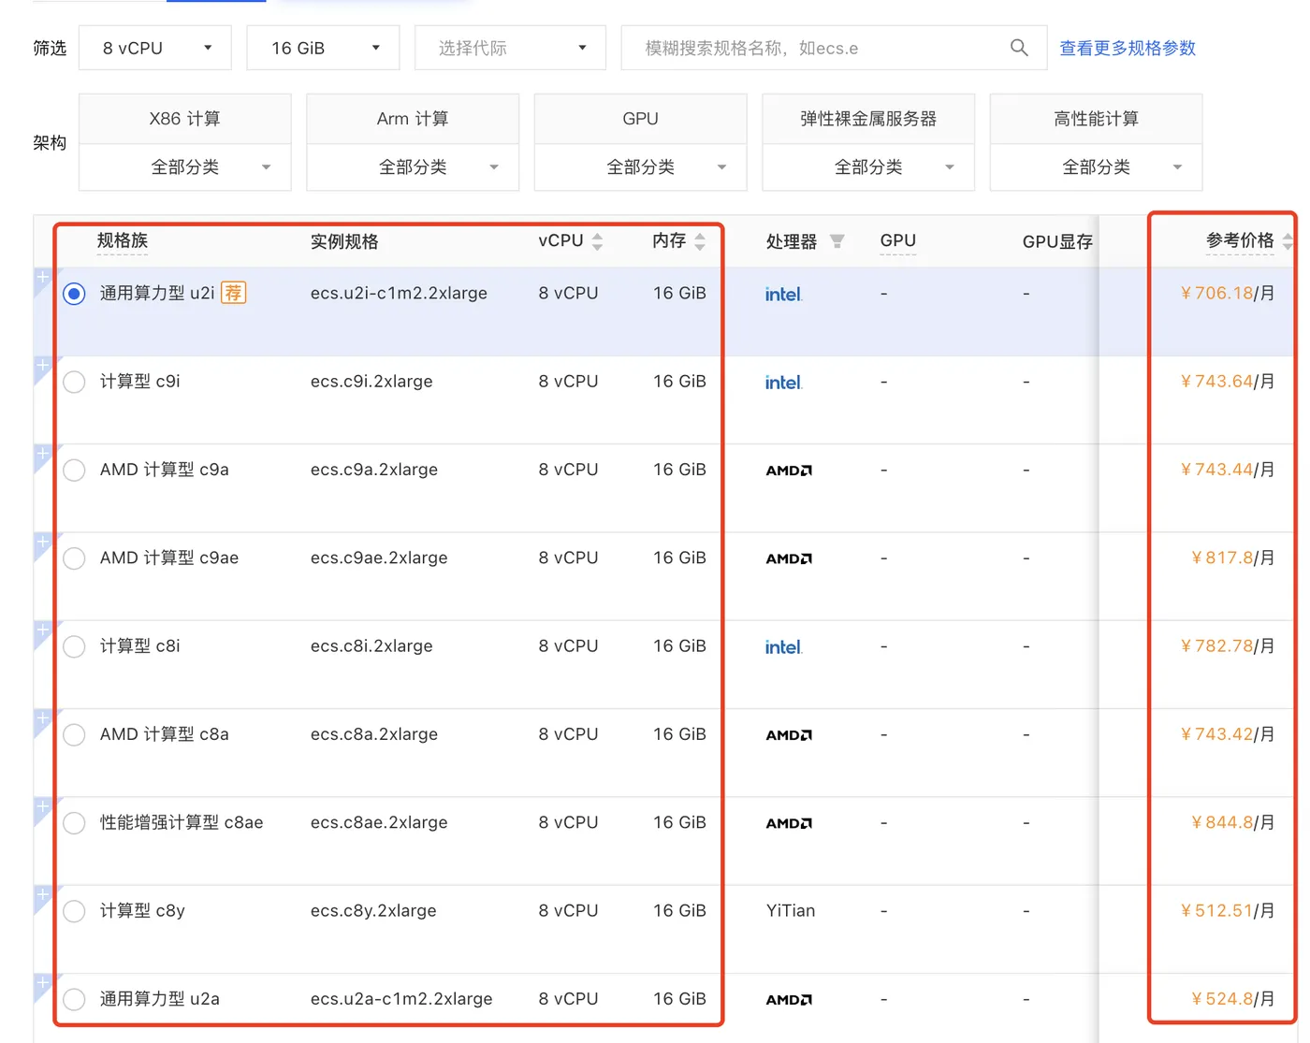Image resolution: width=1310 pixels, height=1043 pixels.
Task: Open the 16 GiB memory filter dropdown
Action: click(323, 48)
